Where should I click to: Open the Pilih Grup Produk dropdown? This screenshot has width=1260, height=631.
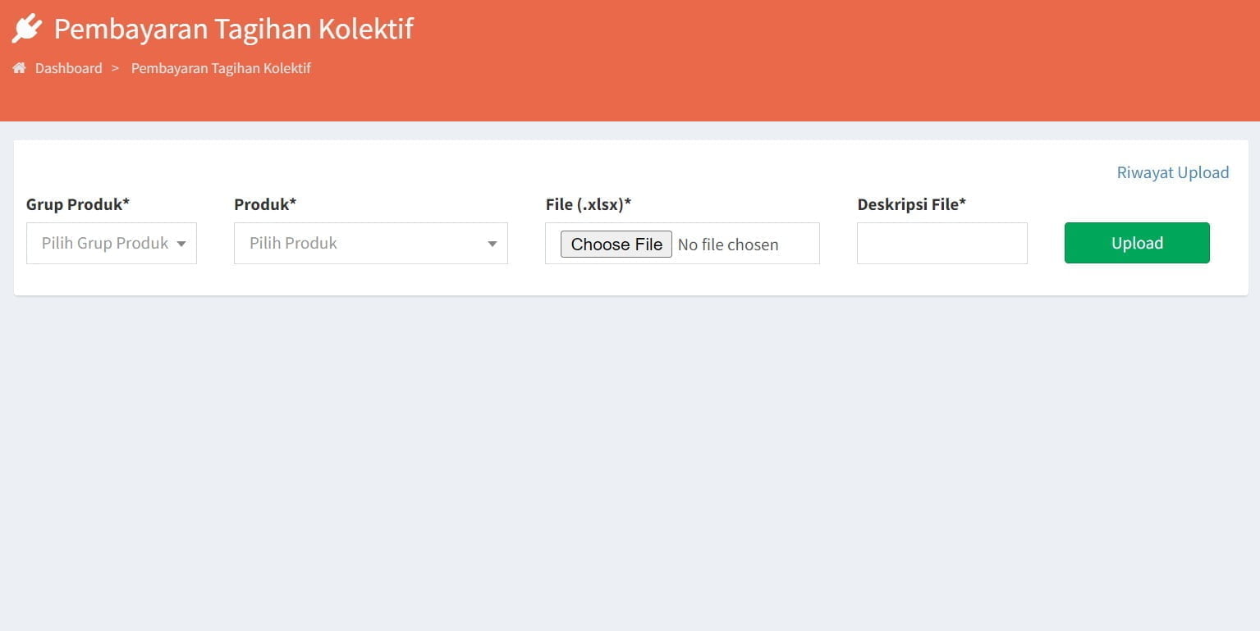pyautogui.click(x=105, y=244)
